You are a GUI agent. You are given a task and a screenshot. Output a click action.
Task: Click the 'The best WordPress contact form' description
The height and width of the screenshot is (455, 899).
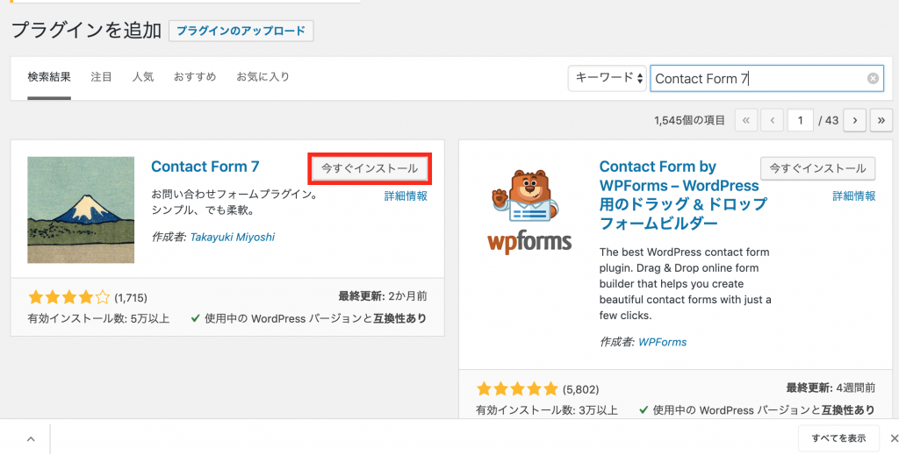coord(685,284)
